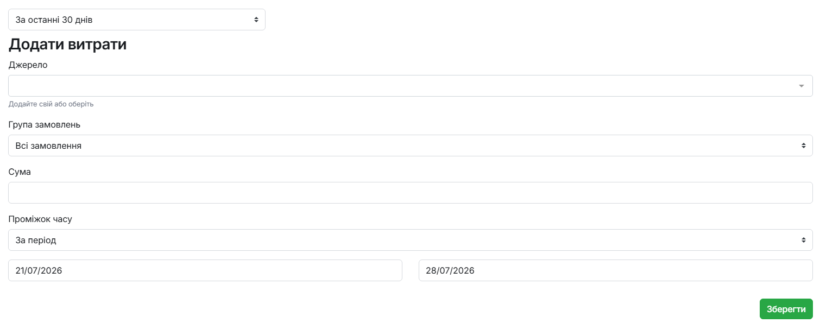The height and width of the screenshot is (329, 820).
Task: Click the Проміжок часу label
Action: tap(40, 219)
